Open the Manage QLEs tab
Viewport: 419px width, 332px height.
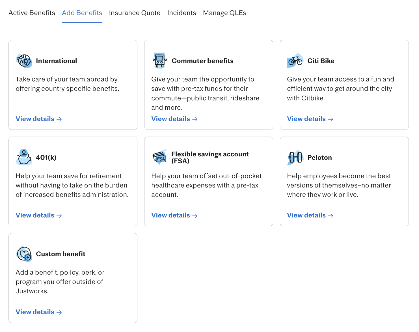pyautogui.click(x=224, y=13)
